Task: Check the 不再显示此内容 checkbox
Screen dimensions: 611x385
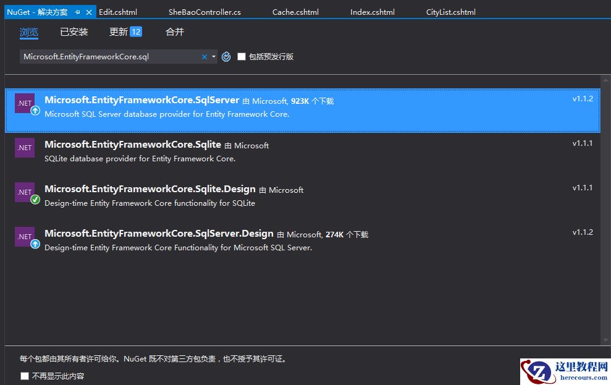Action: point(23,375)
